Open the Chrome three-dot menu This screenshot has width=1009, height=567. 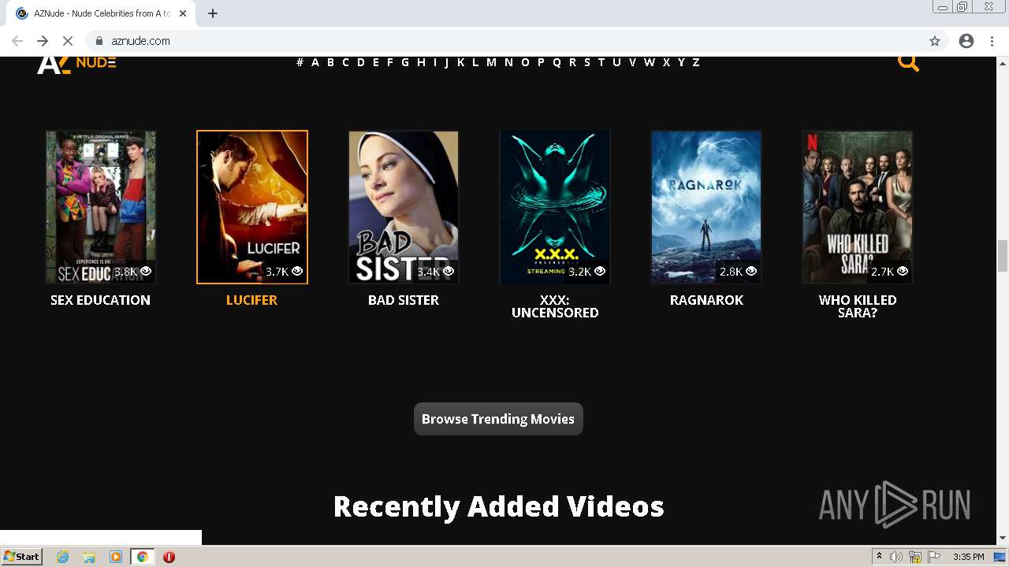click(x=992, y=41)
